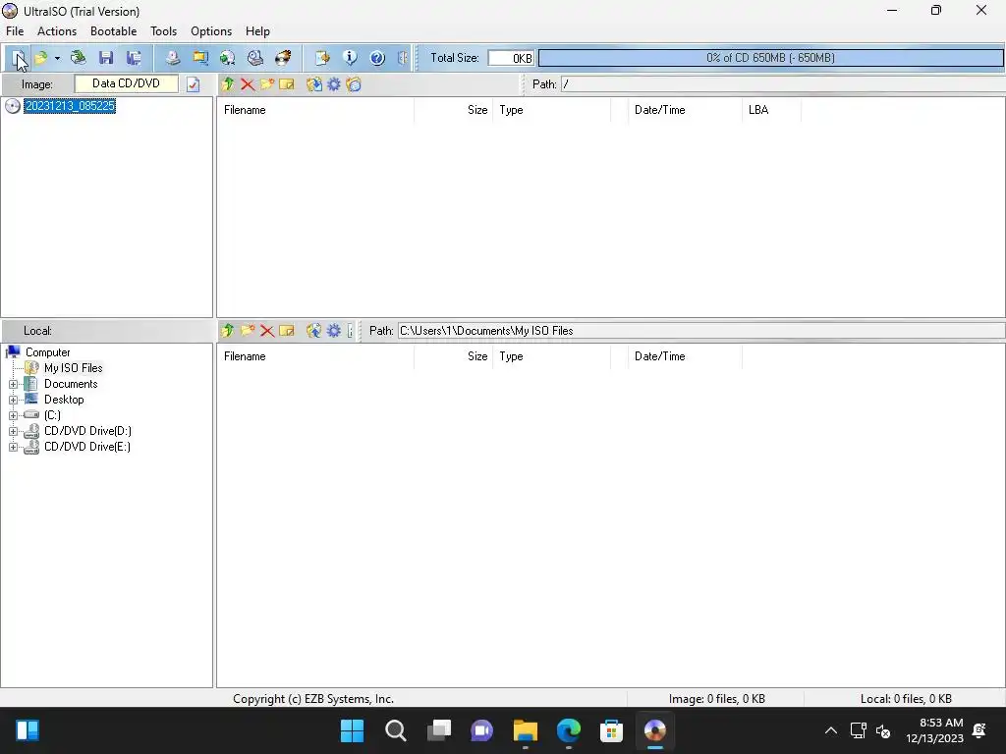Open the Tools menu
Viewport: 1006px width, 754px height.
point(164,31)
